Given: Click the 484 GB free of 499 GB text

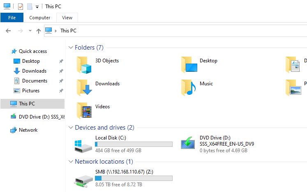Looking at the screenshot, I should click(118, 151).
